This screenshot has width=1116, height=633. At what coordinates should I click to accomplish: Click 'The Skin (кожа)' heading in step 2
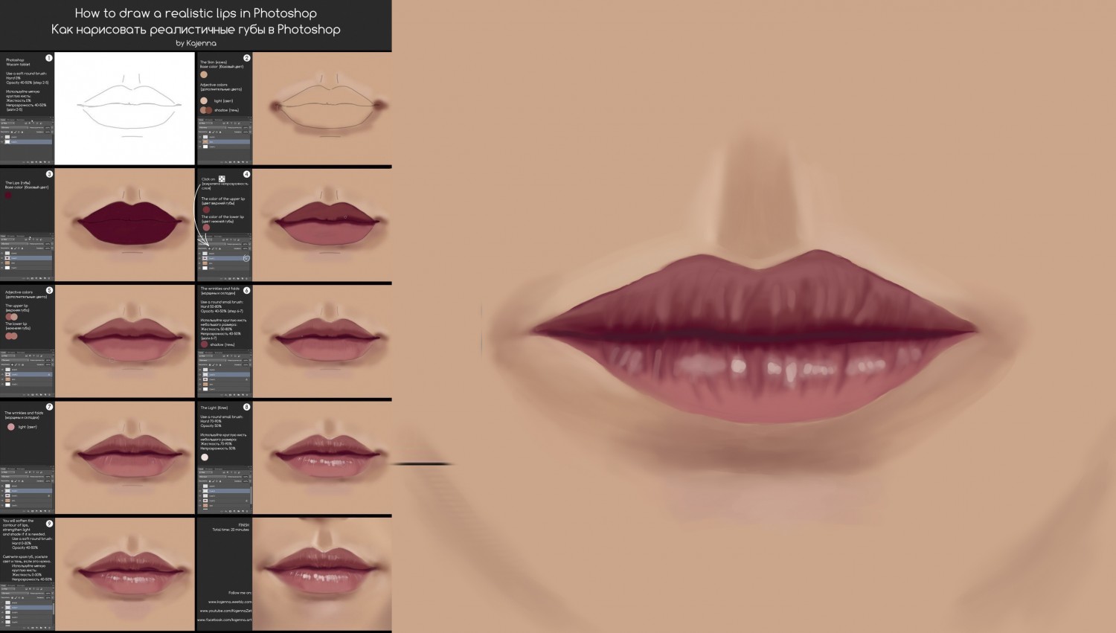coord(214,62)
